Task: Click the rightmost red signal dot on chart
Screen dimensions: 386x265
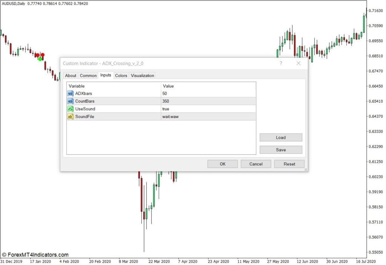Action: [43, 55]
